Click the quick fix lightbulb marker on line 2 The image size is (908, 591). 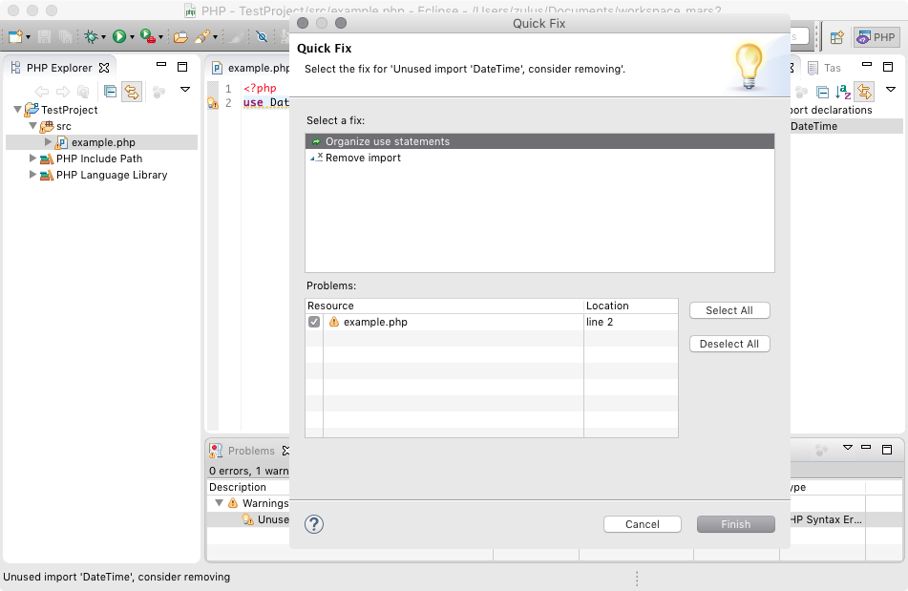pyautogui.click(x=213, y=103)
